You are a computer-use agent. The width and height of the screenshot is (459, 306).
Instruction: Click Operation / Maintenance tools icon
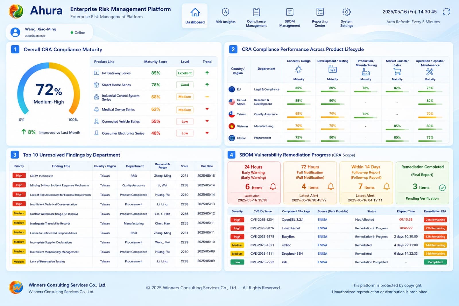430,72
